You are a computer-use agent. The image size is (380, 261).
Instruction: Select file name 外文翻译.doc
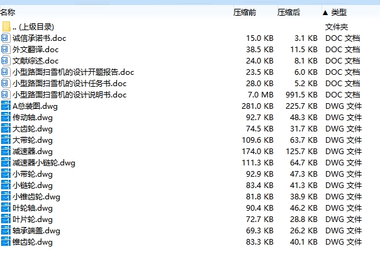point(36,50)
